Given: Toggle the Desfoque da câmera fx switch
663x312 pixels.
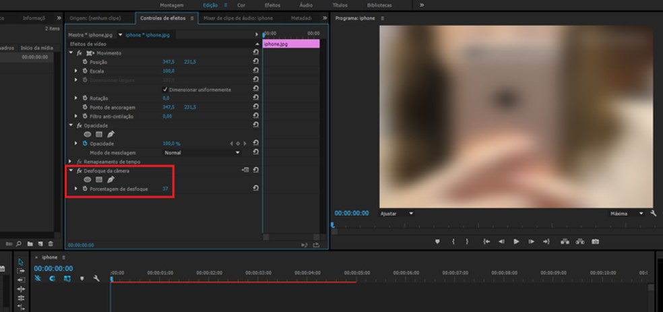Looking at the screenshot, I should pos(80,171).
